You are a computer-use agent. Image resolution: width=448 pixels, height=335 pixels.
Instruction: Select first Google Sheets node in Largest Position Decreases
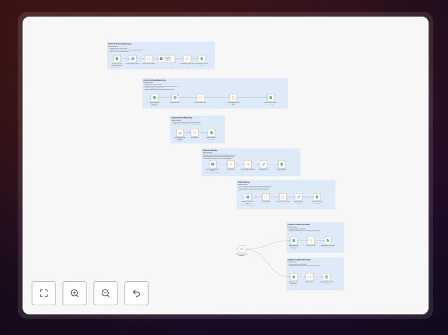[294, 277]
